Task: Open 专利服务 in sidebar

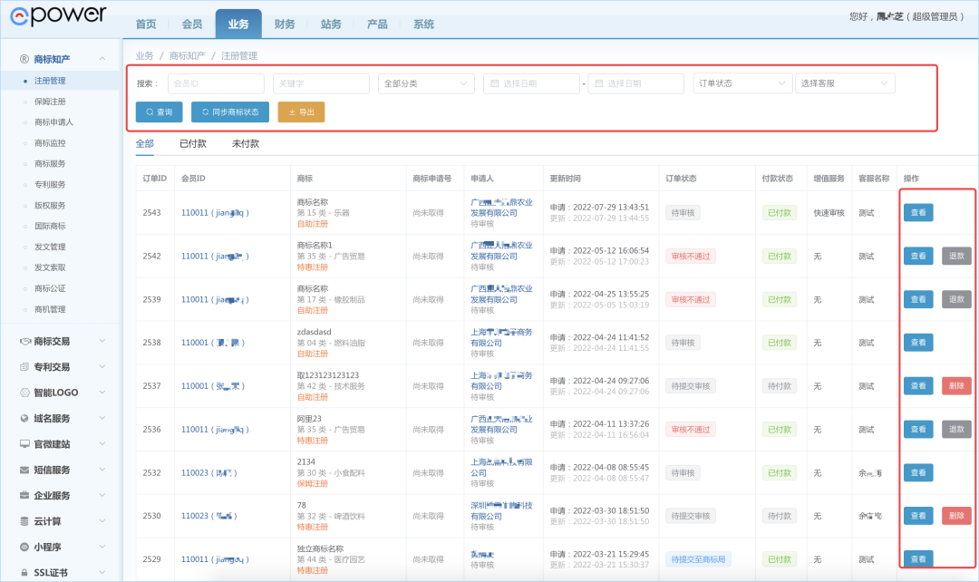Action: [x=50, y=184]
